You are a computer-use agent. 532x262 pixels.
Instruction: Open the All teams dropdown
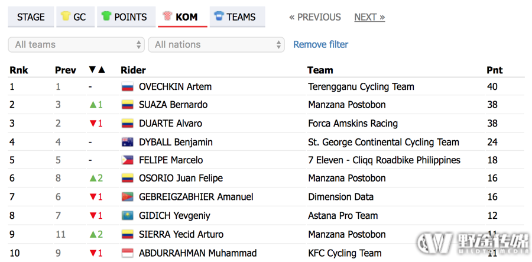[x=76, y=44]
